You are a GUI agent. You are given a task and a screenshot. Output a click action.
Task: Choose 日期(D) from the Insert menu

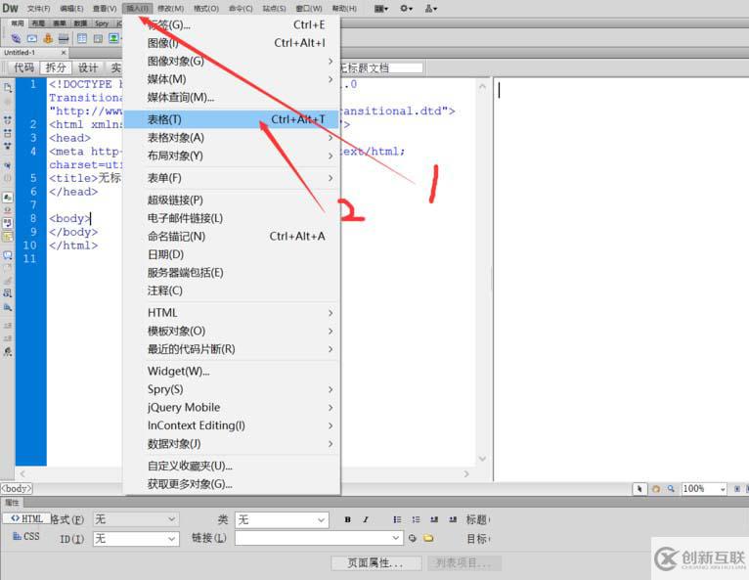(231, 254)
